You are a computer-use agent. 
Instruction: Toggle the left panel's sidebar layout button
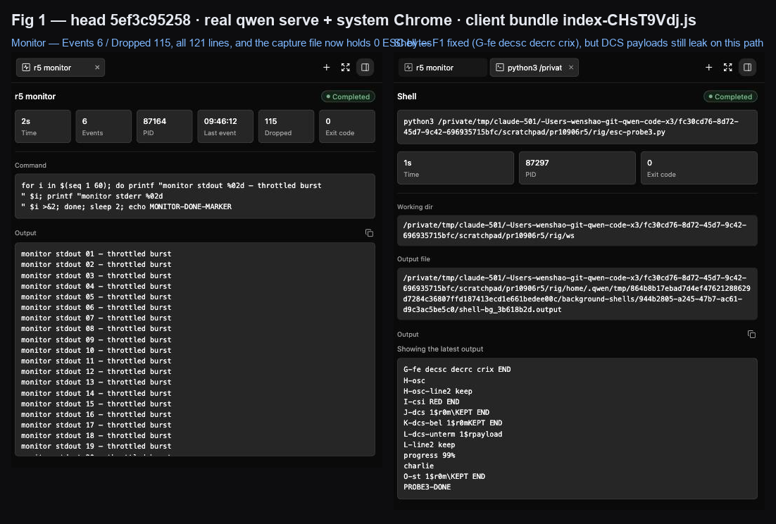[x=365, y=68]
